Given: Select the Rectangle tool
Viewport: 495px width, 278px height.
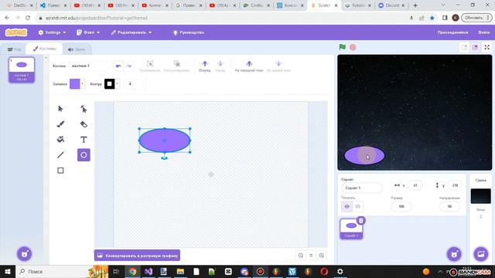Looking at the screenshot, I should (x=60, y=170).
